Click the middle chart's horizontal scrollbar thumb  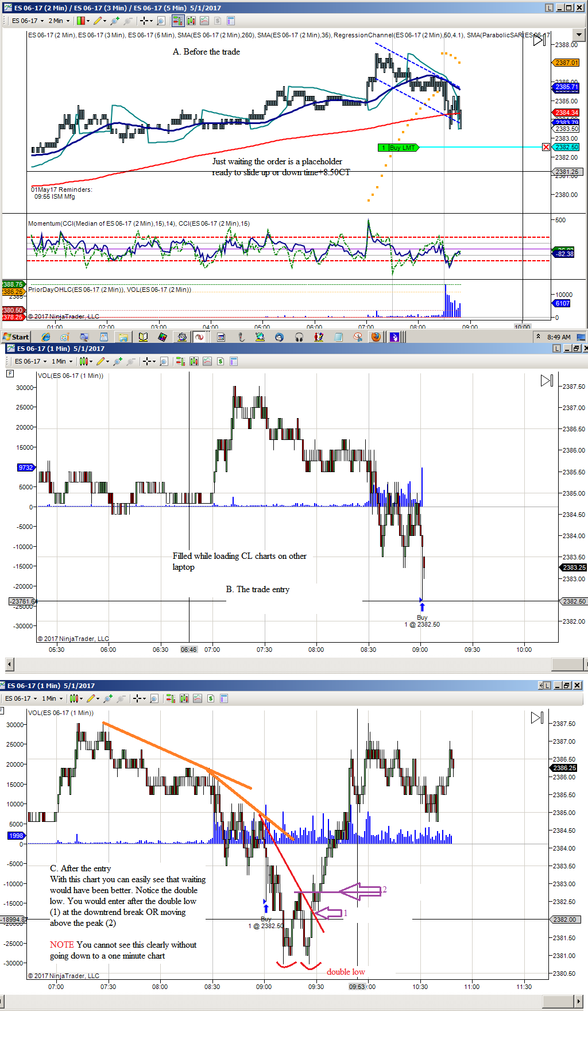[x=567, y=665]
